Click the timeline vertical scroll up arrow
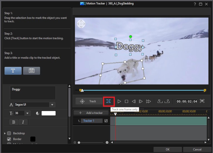Viewport: 213px width, 153px height. click(209, 118)
